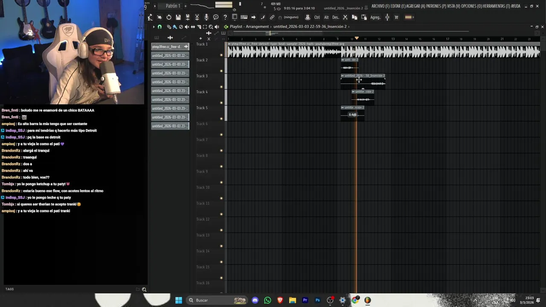
Task: Click the plus icon above track list
Action: pos(200,38)
